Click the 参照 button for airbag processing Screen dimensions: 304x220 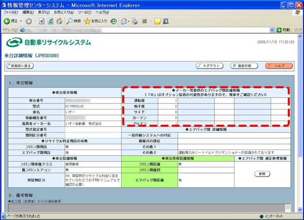(x=262, y=174)
